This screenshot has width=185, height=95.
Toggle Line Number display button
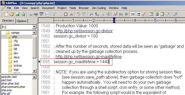[x=138, y=14]
